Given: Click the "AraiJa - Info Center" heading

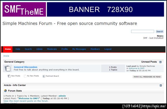Looking at the screenshot, I should (15, 85).
